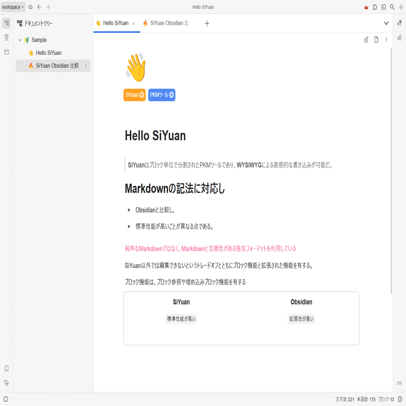The height and width of the screenshot is (406, 406).
Task: Open the bookmarks panel icon
Action: pyautogui.click(x=7, y=368)
